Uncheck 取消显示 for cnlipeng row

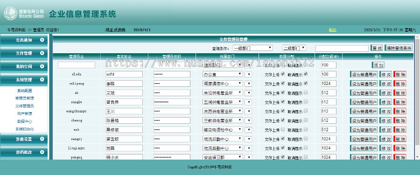(306, 84)
